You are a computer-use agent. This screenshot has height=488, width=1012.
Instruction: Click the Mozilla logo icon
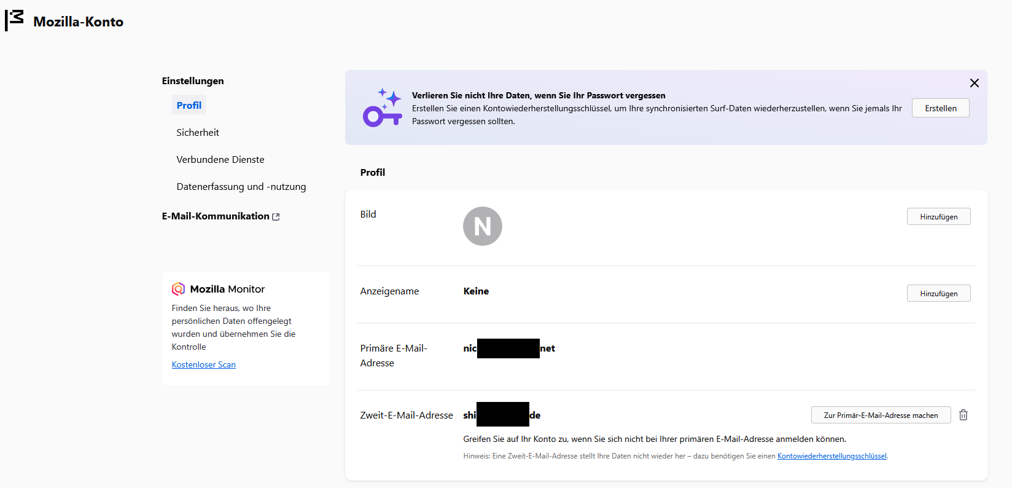click(15, 20)
